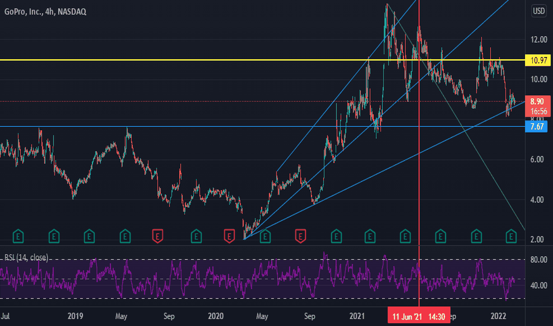Click the red earnings marker near Sep 2020
This screenshot has width=553, height=326.
click(x=300, y=236)
